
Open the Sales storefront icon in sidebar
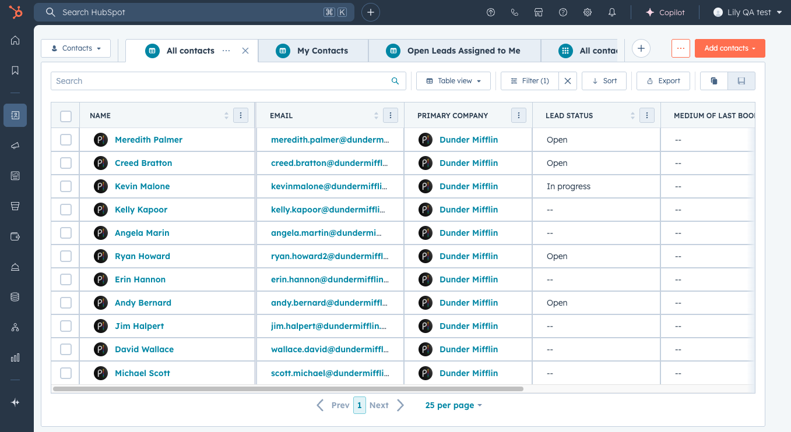tap(15, 206)
